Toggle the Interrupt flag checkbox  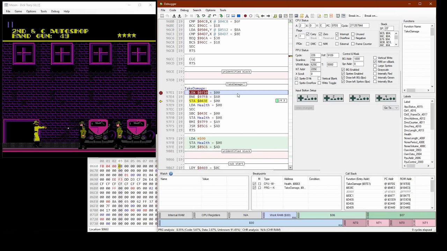[x=337, y=34]
